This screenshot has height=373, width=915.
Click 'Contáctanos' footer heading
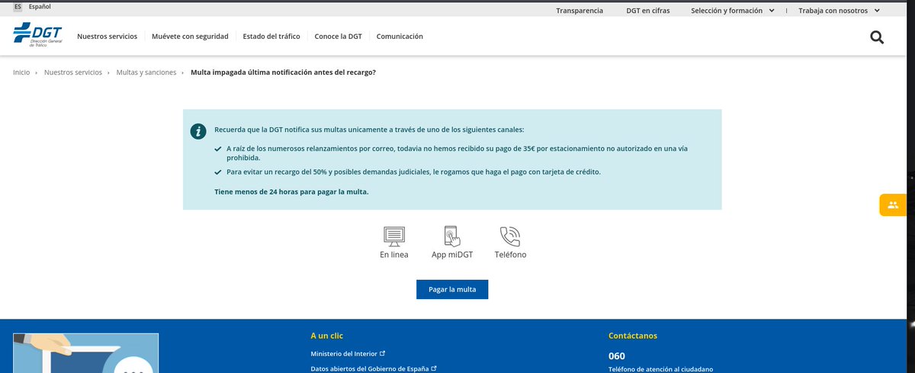[x=633, y=336]
